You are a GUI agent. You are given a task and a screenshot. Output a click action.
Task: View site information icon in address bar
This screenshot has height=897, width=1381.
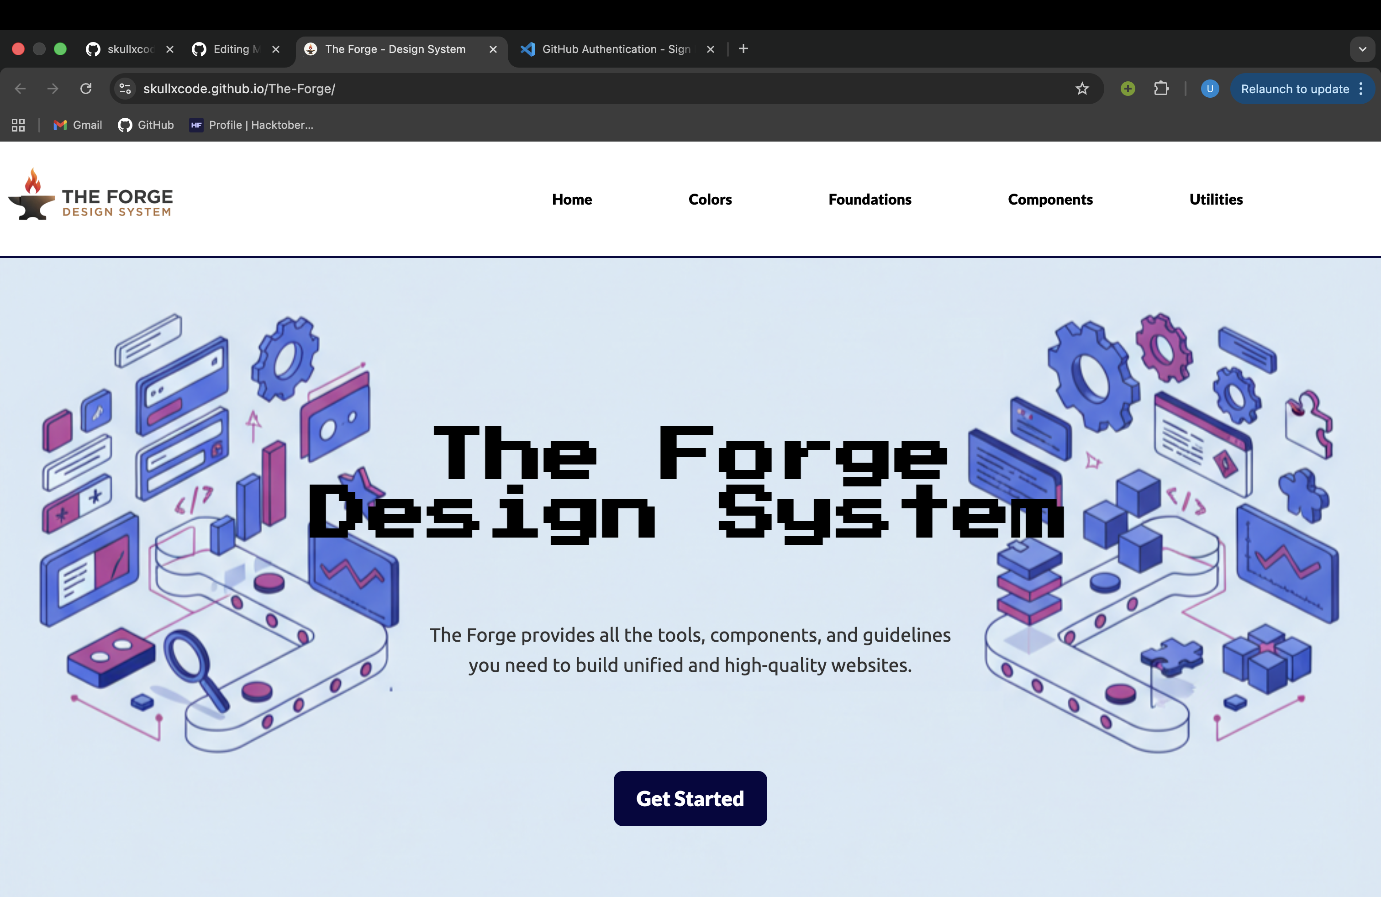coord(125,89)
